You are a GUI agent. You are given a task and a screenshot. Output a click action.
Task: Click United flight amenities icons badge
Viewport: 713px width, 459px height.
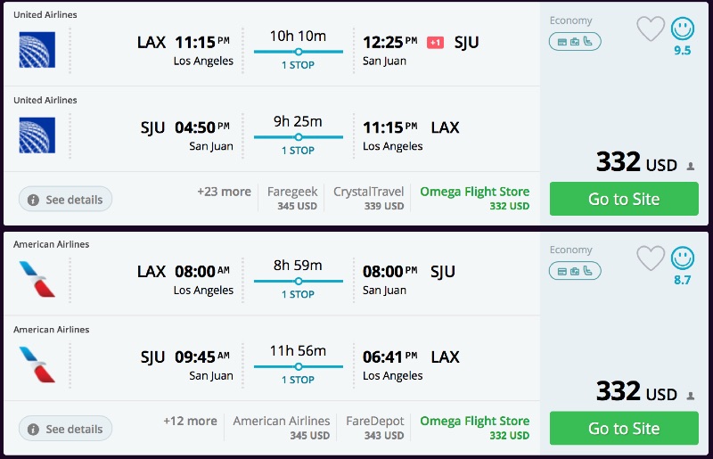coord(575,41)
